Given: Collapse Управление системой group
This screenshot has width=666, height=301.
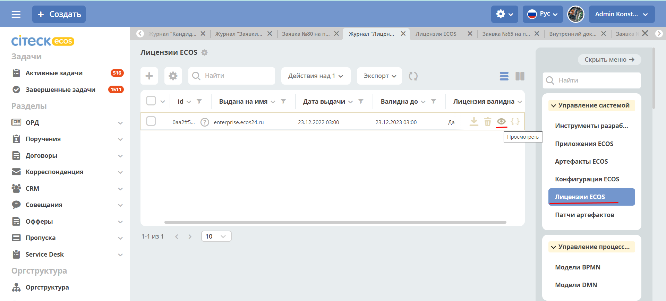Looking at the screenshot, I should 591,105.
